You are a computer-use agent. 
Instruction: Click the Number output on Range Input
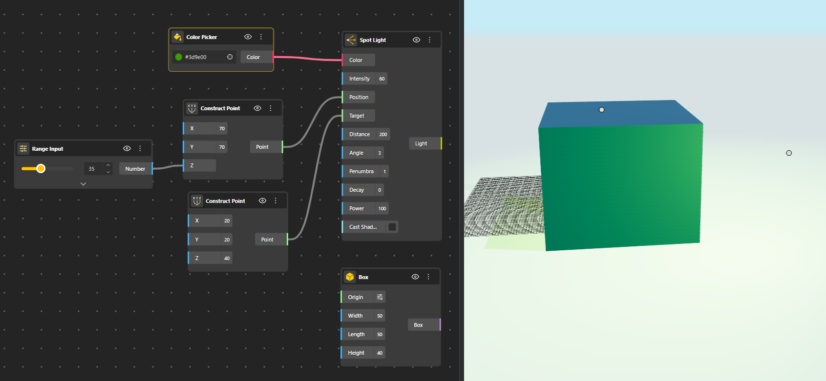(135, 169)
